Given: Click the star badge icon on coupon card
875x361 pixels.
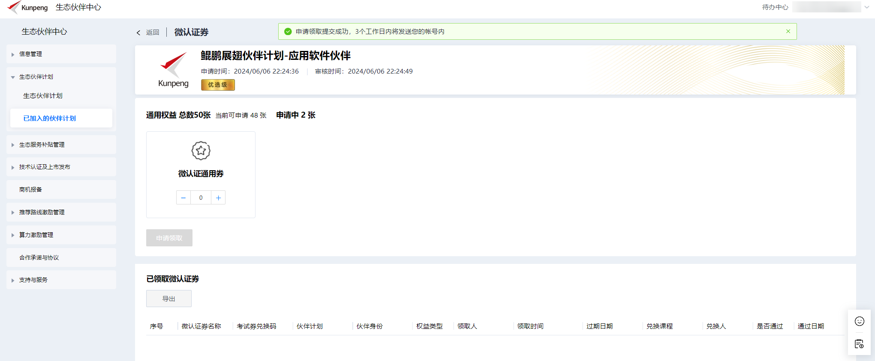Looking at the screenshot, I should [x=201, y=151].
